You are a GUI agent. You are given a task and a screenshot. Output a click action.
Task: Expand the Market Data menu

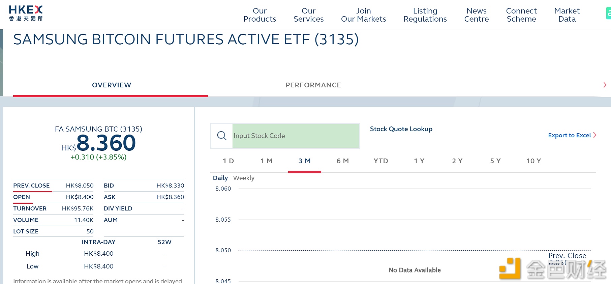coord(567,15)
